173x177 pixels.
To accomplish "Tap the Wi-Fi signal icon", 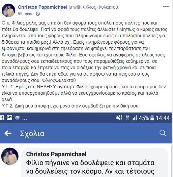I will click(127, 118).
